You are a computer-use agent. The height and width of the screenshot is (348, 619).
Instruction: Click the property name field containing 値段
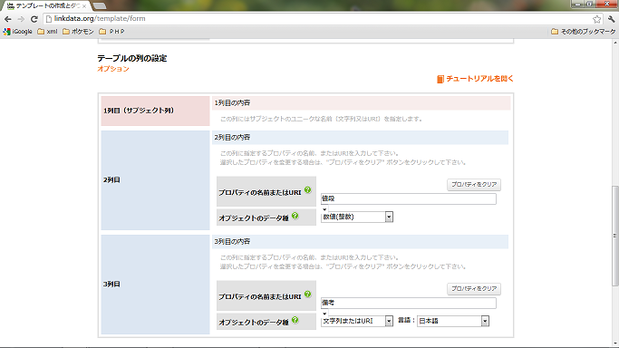[408, 198]
